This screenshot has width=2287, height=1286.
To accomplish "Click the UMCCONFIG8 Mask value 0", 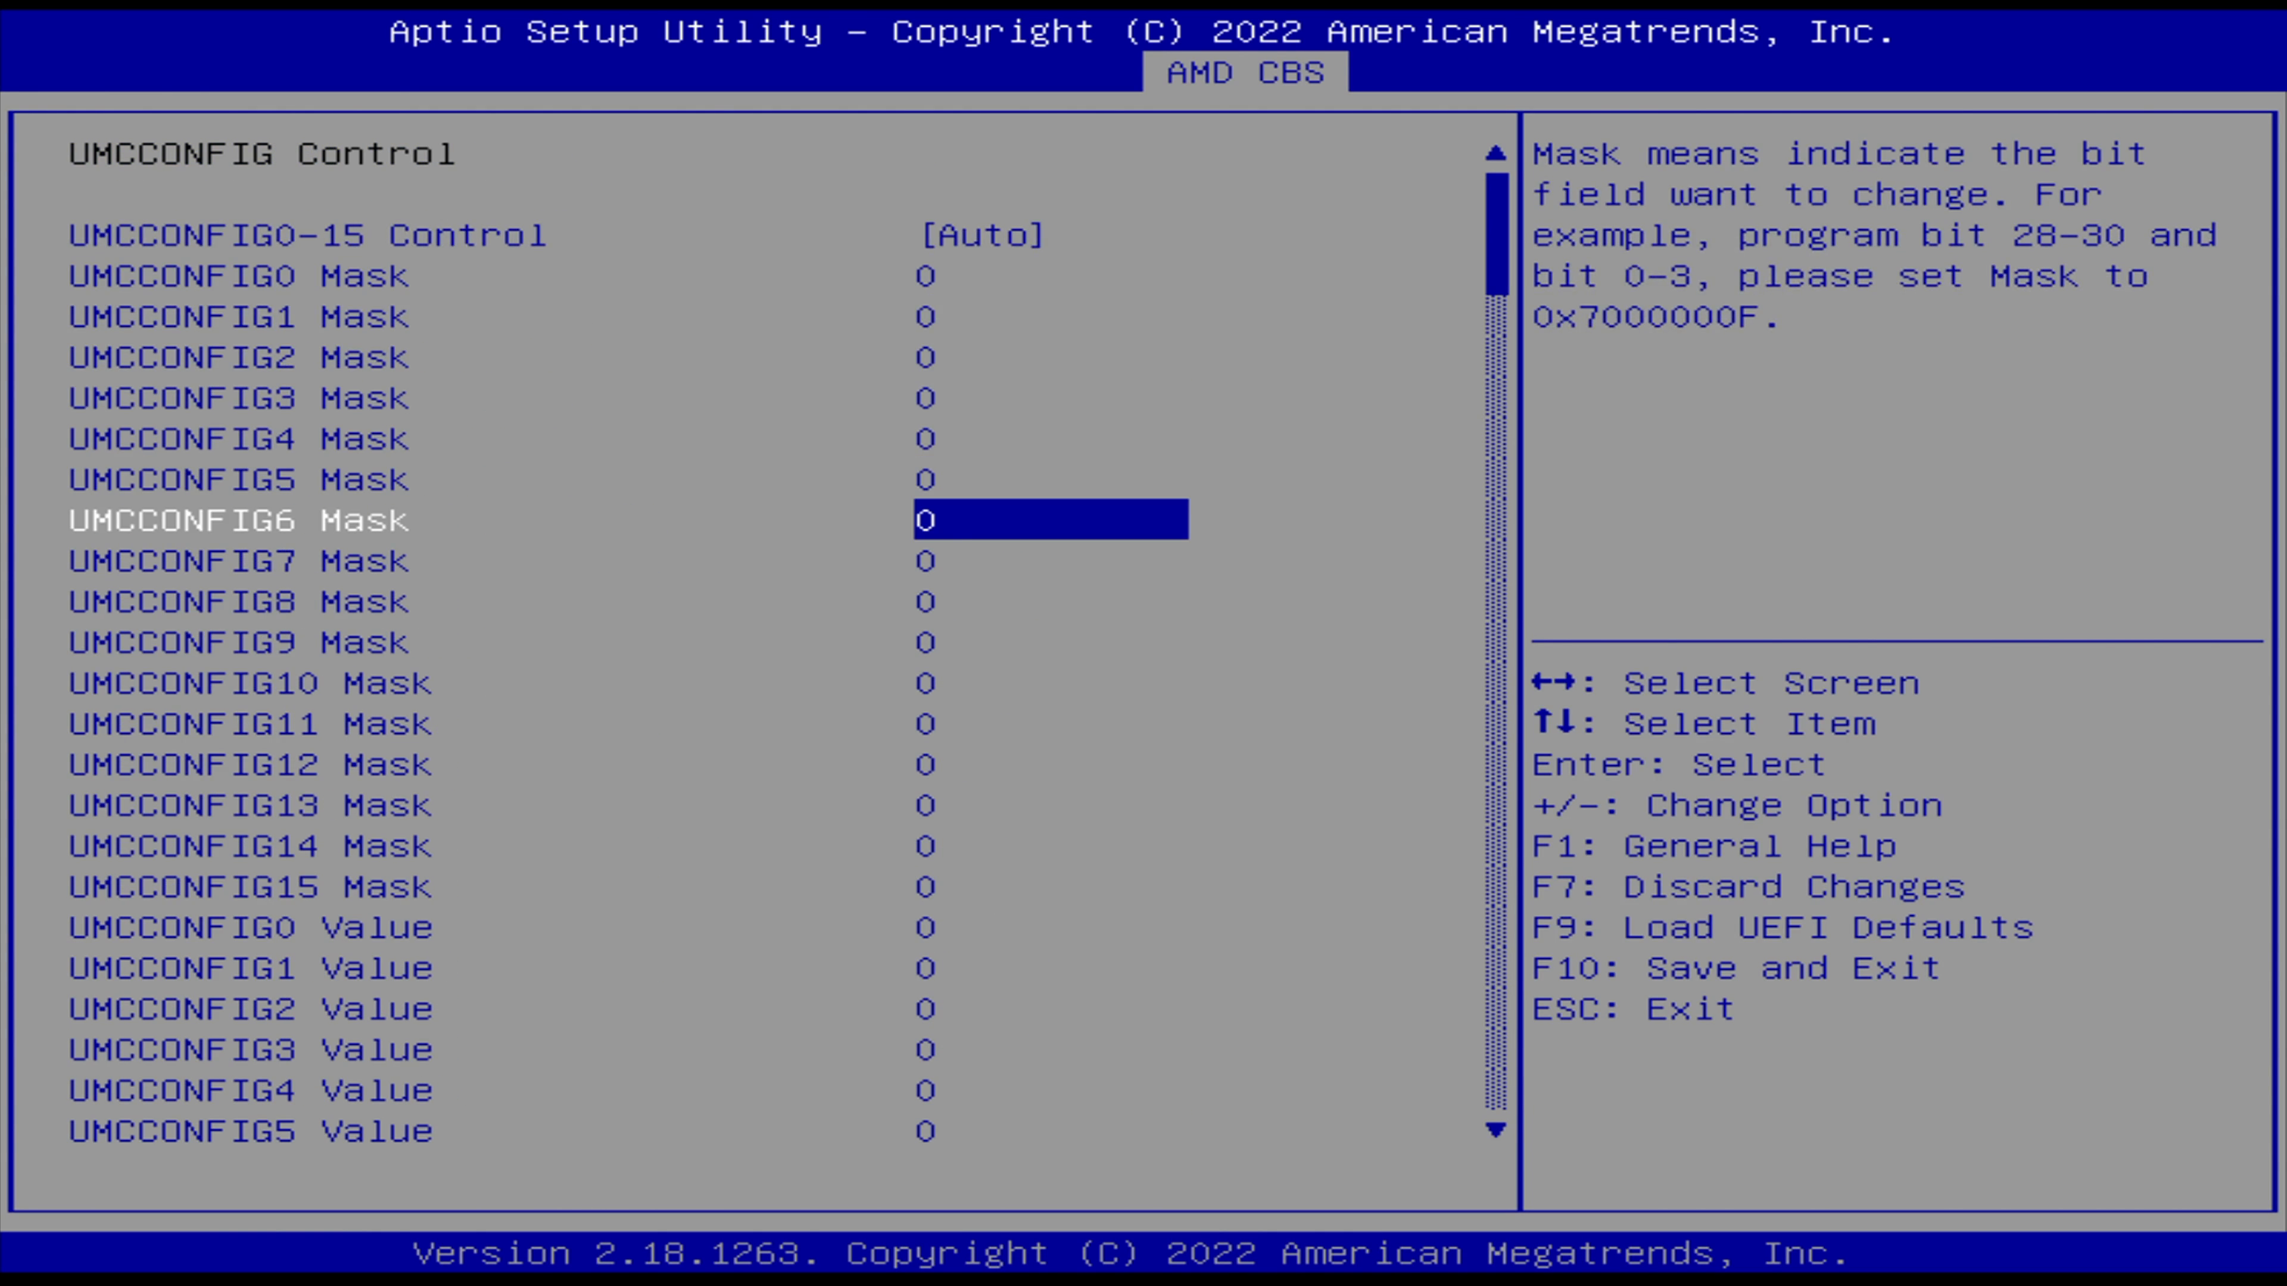I will [925, 602].
